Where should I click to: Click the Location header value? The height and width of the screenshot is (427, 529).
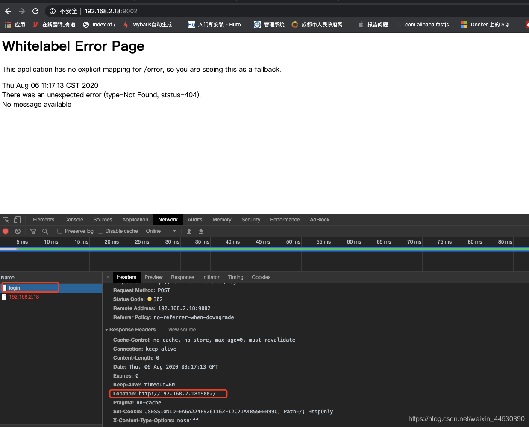click(177, 394)
